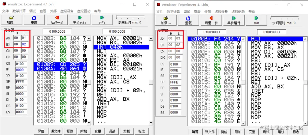Click 堆栈 button at bottom of left window
Image resolution: width=308 pixels, height=135 pixels.
[x=127, y=131]
